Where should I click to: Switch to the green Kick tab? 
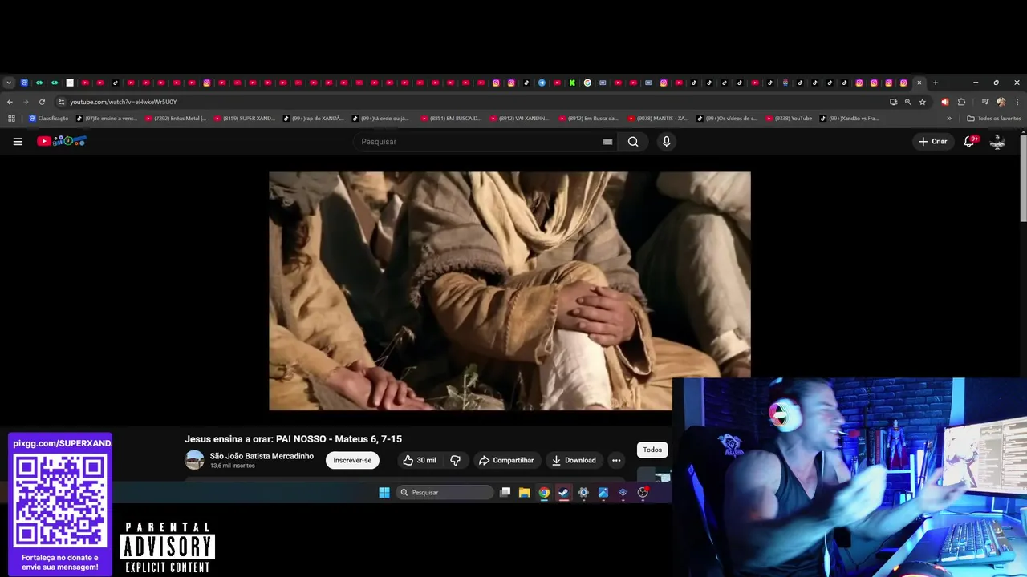(x=572, y=83)
